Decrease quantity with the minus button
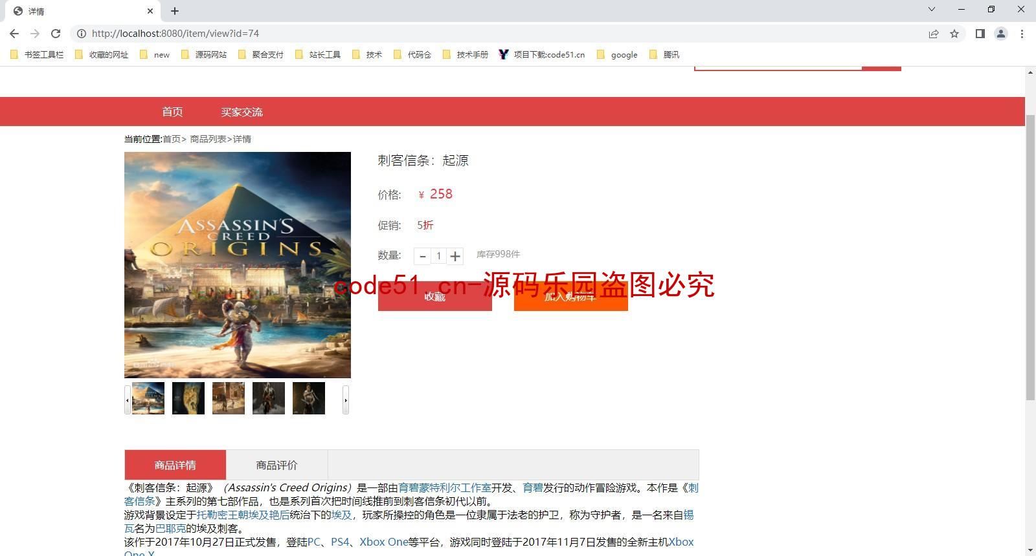Image resolution: width=1036 pixels, height=556 pixels. 423,256
